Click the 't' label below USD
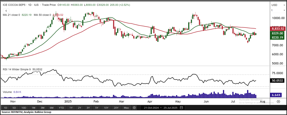 coord(272,10)
